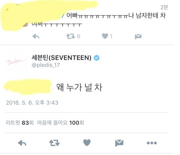This screenshot has height=155, width=180.
Task: Share SEVENTEEN tweet via message icon
Action: coord(119,143)
